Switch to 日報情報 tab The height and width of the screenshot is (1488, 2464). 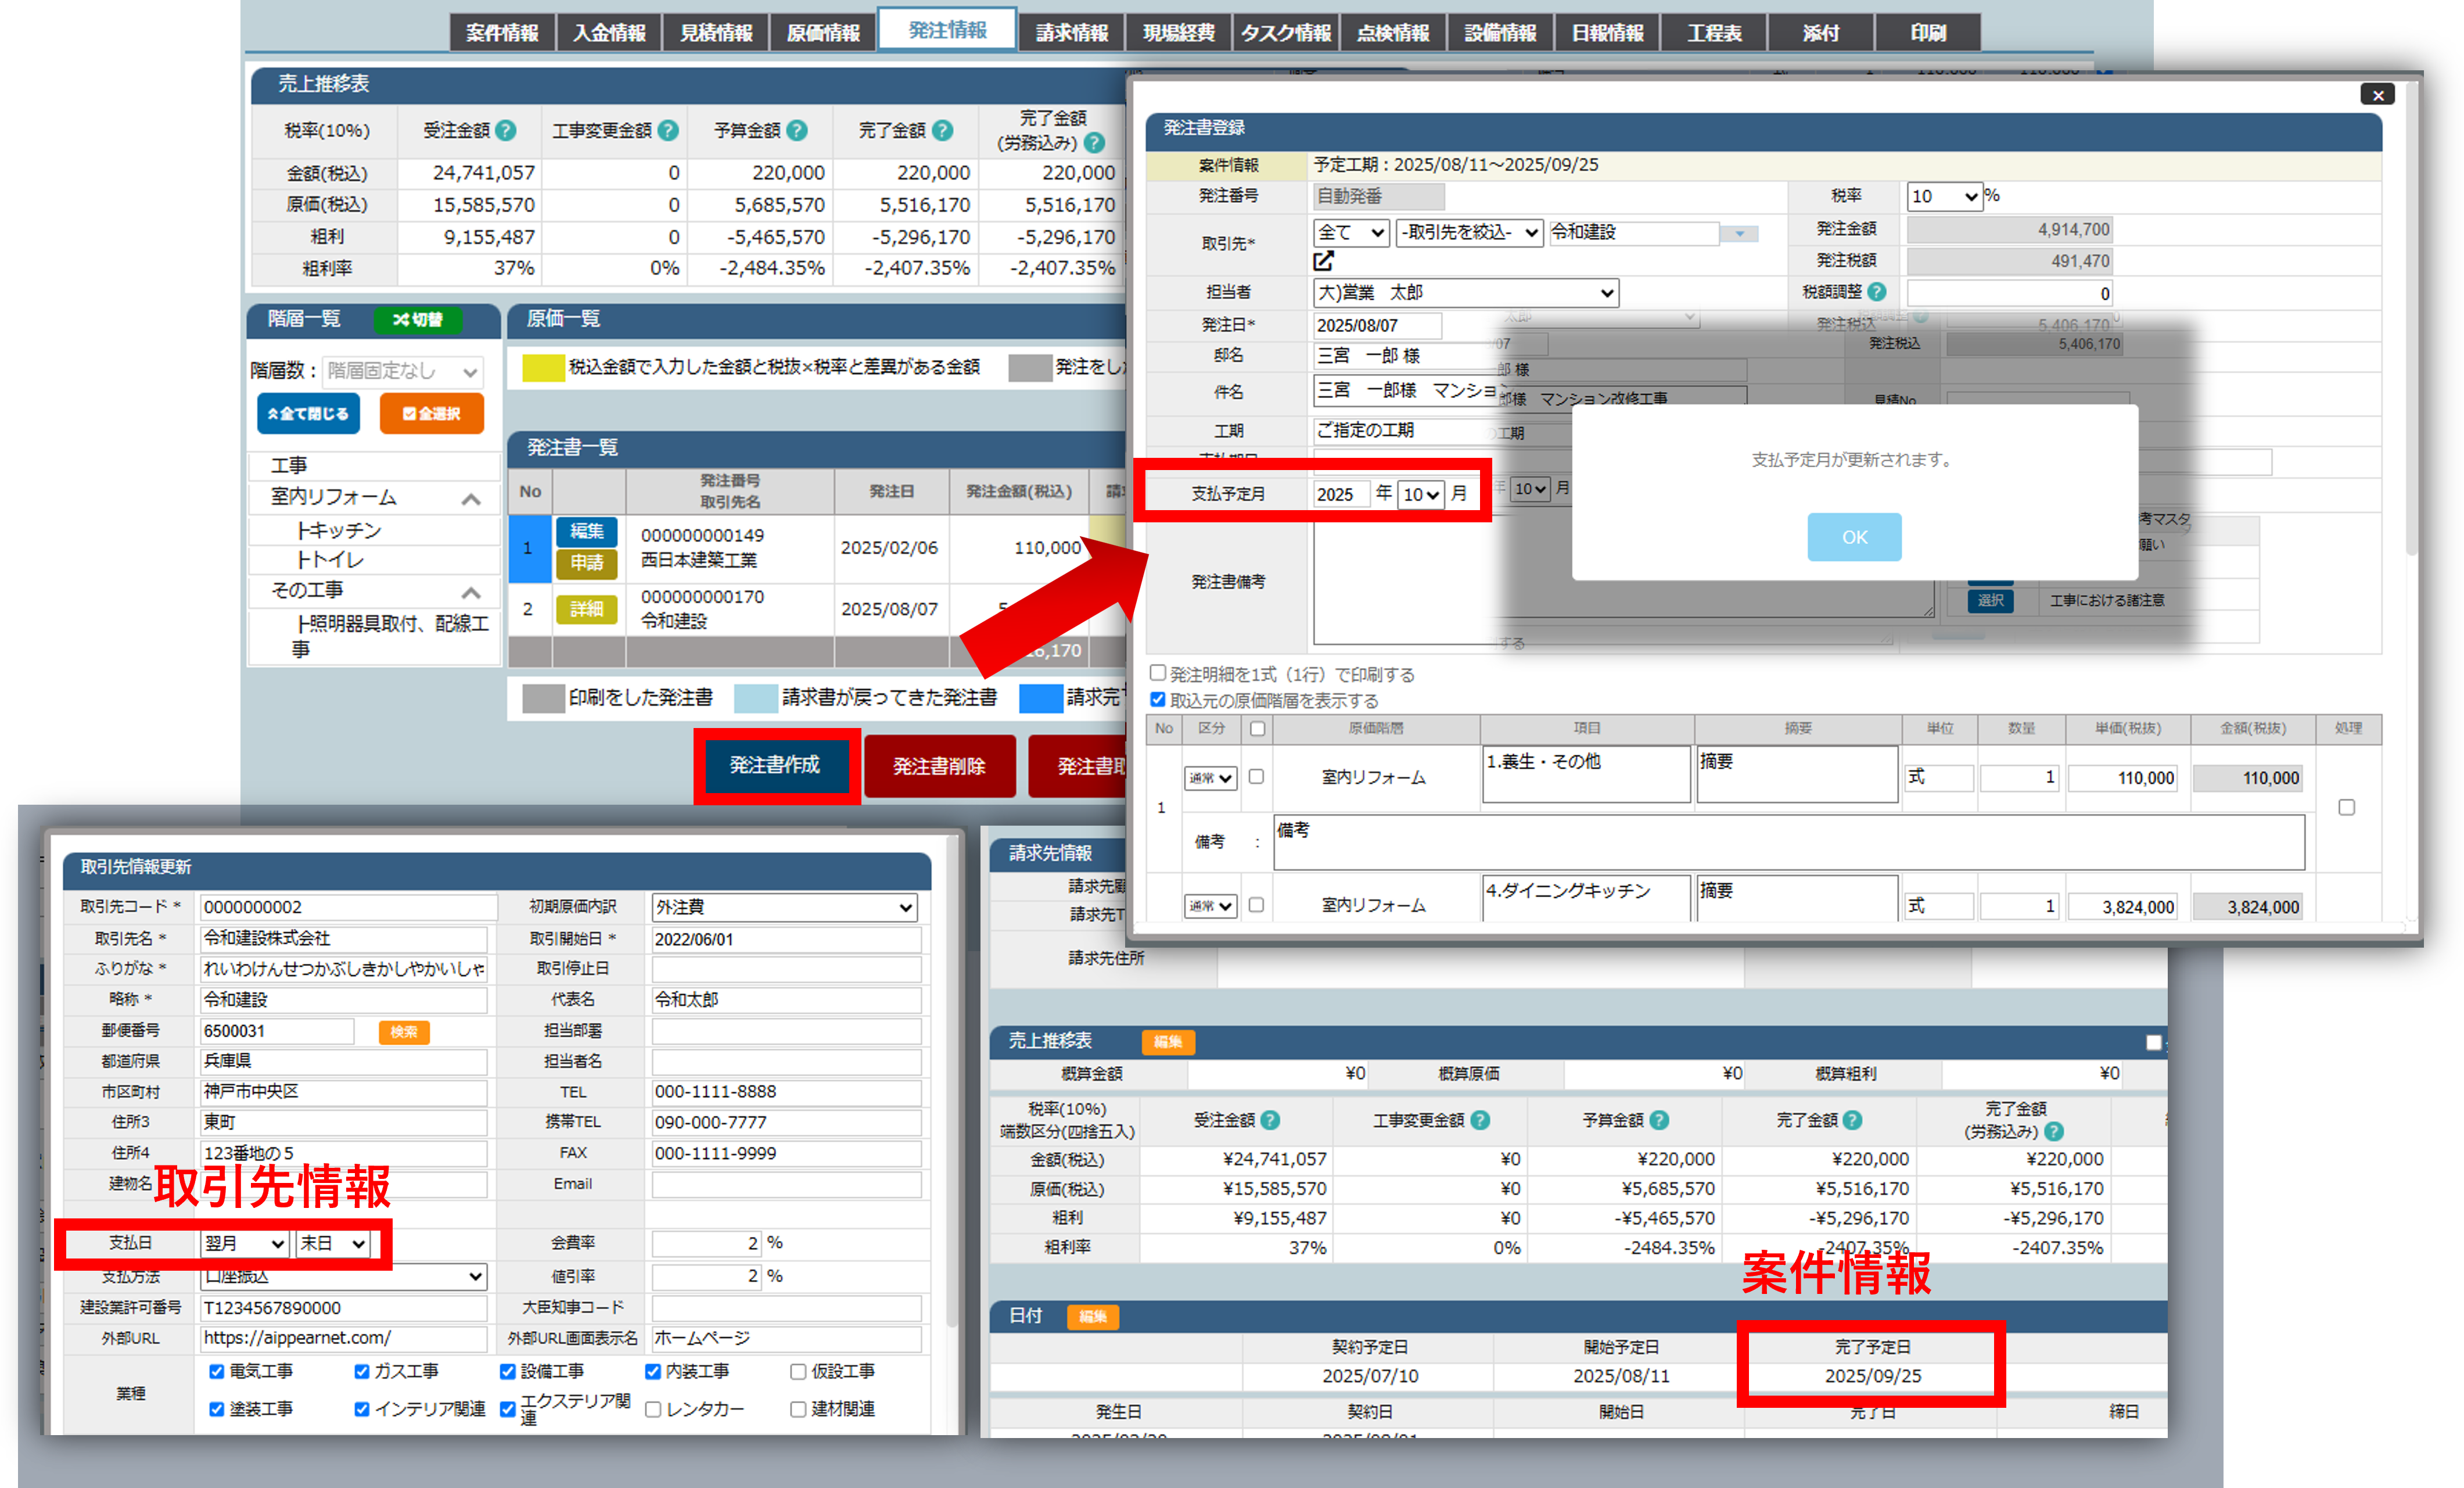pyautogui.click(x=1608, y=32)
